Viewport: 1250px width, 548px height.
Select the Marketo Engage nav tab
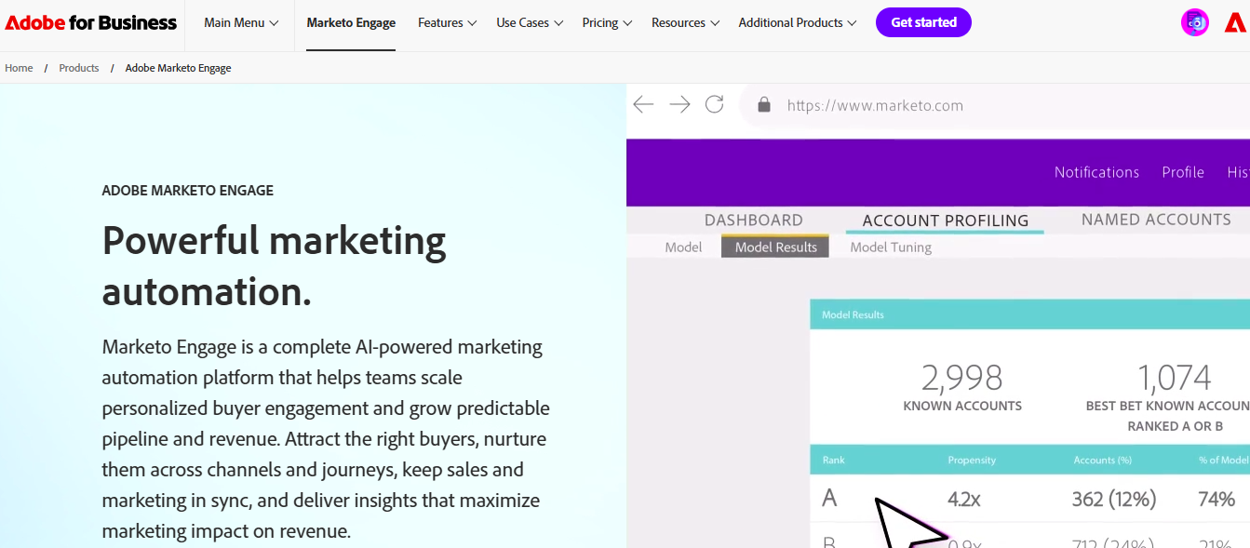(x=351, y=23)
